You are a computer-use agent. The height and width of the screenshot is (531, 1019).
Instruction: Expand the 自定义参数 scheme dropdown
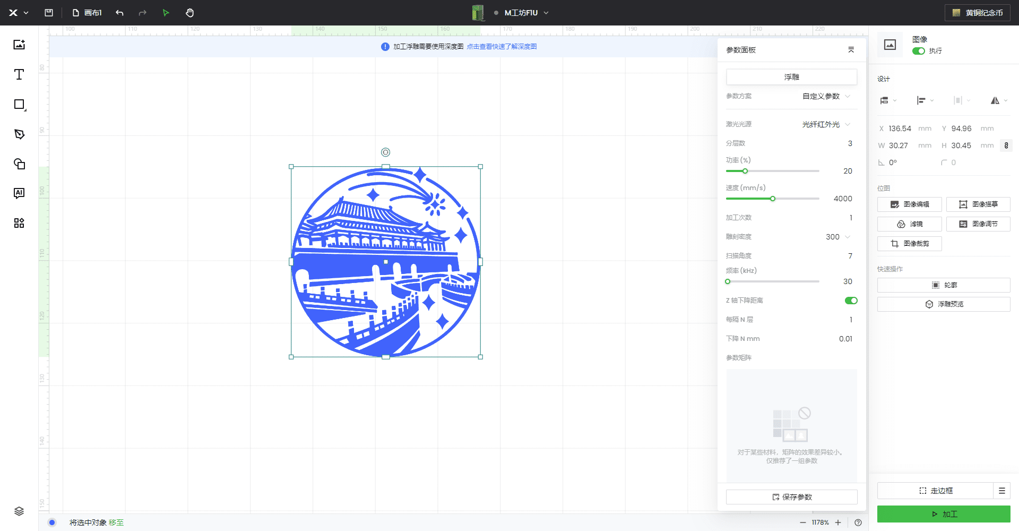point(826,96)
